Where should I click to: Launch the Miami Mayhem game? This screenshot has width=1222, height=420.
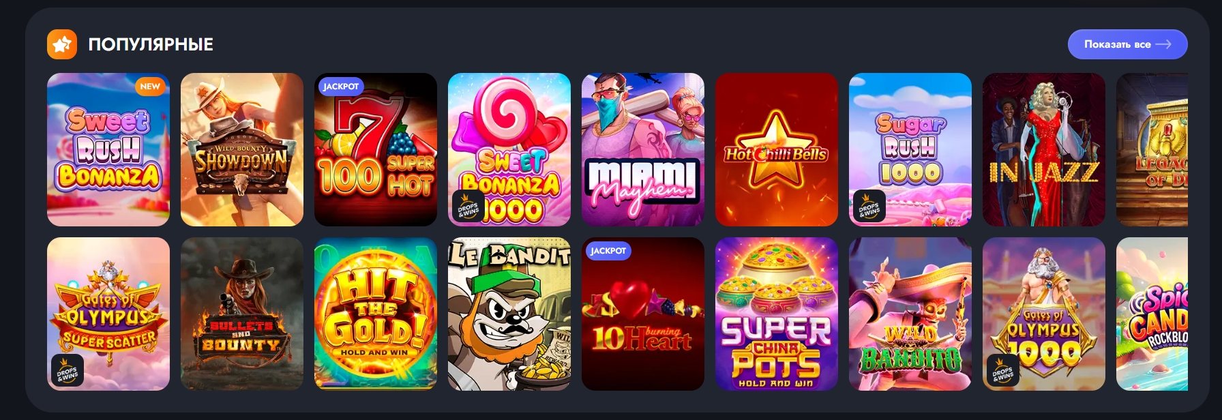point(643,149)
